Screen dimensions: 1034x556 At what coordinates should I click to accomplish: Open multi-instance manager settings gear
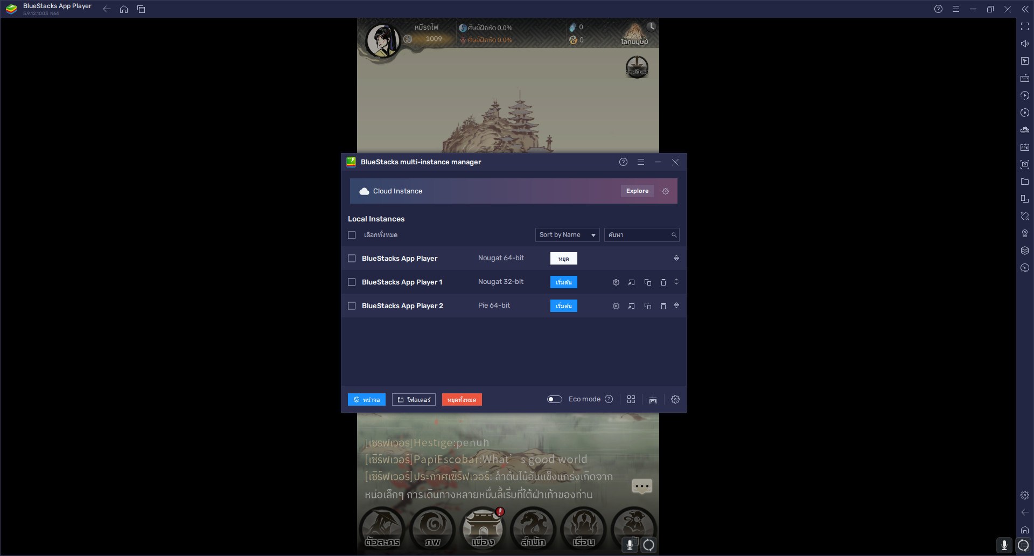(675, 399)
